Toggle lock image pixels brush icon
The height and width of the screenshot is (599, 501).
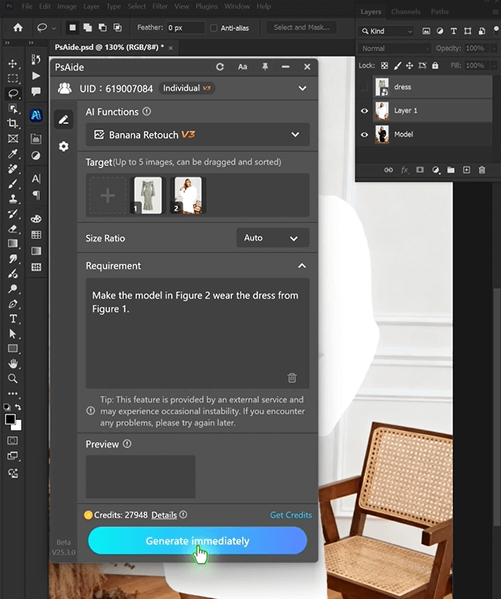(398, 66)
